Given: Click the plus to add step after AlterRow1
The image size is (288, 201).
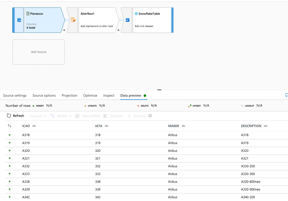Looking at the screenshot, I should (118, 30).
